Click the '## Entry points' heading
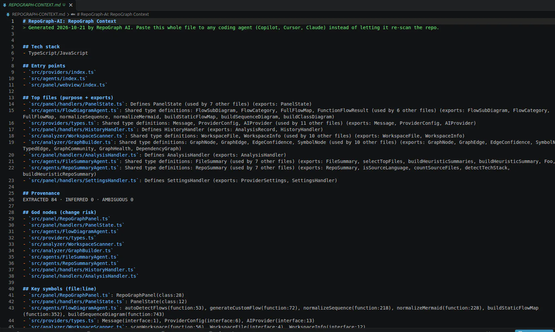This screenshot has width=555, height=332. coord(44,66)
